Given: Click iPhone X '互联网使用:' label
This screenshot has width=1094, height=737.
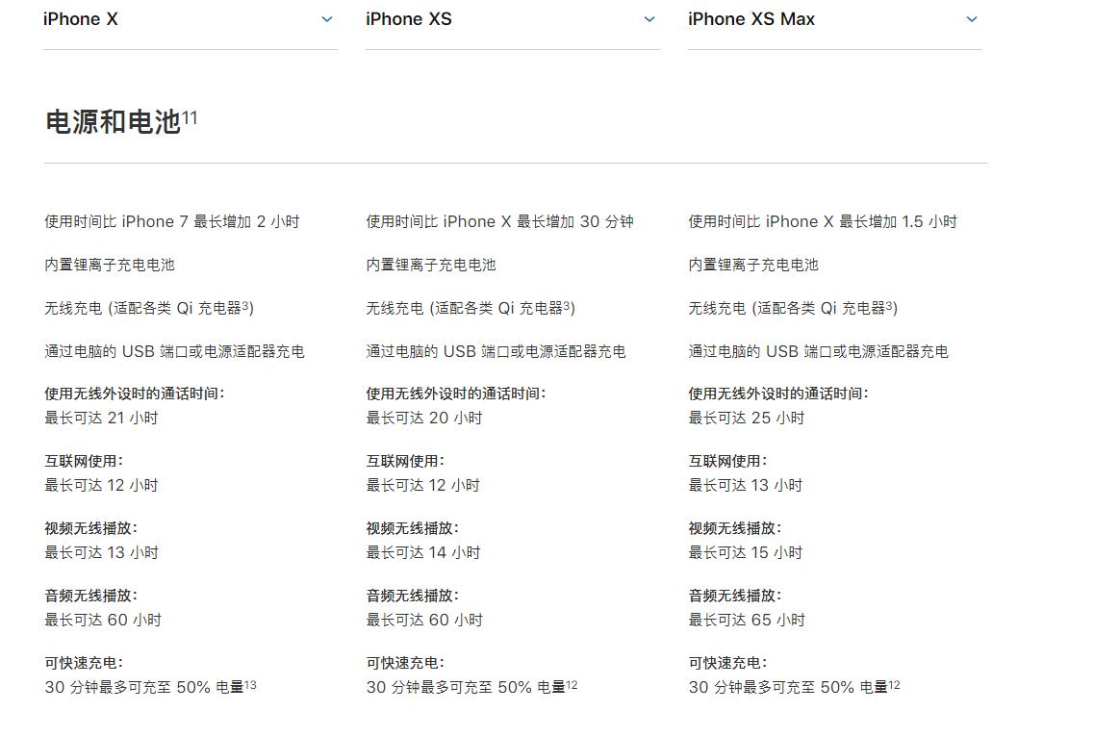Looking at the screenshot, I should (x=84, y=461).
